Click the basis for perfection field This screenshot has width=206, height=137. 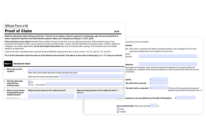coord(168,64)
